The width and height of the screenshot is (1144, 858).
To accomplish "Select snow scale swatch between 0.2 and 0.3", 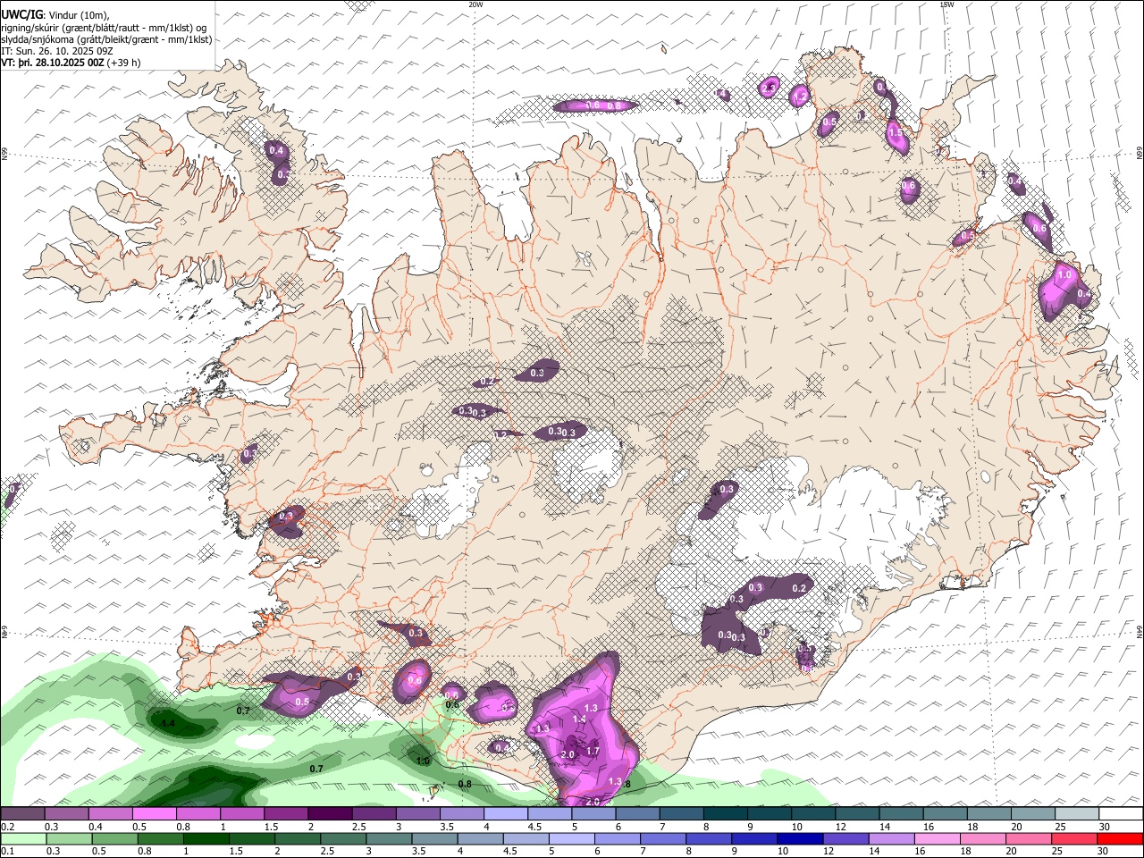I will pos(22,813).
